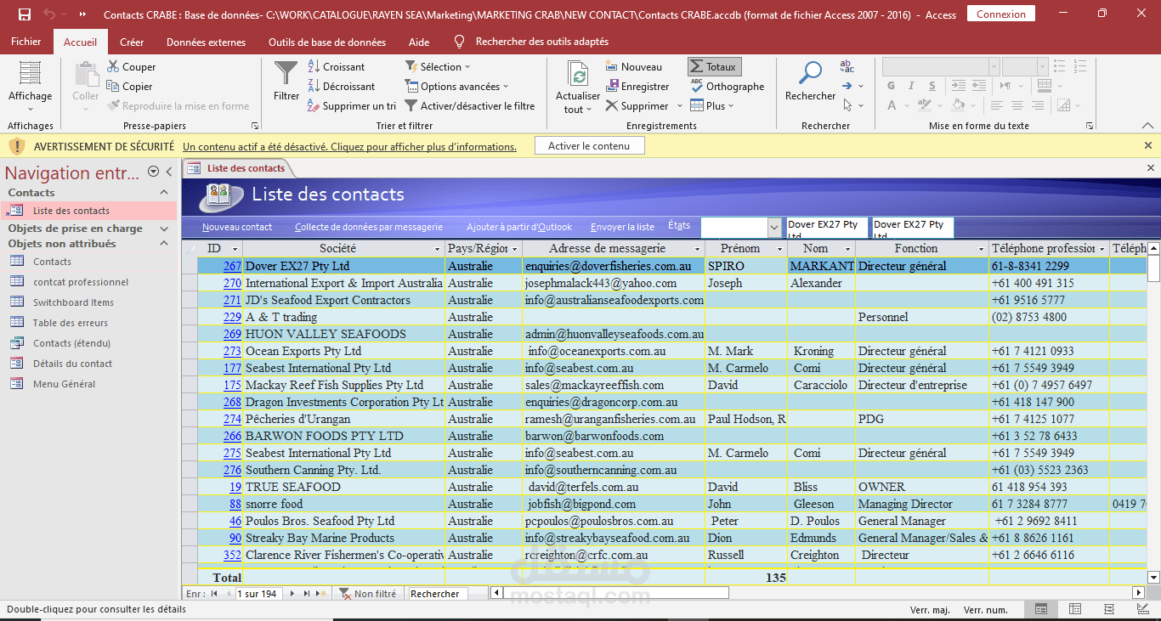Open the Filtrer funnel tool

point(286,81)
